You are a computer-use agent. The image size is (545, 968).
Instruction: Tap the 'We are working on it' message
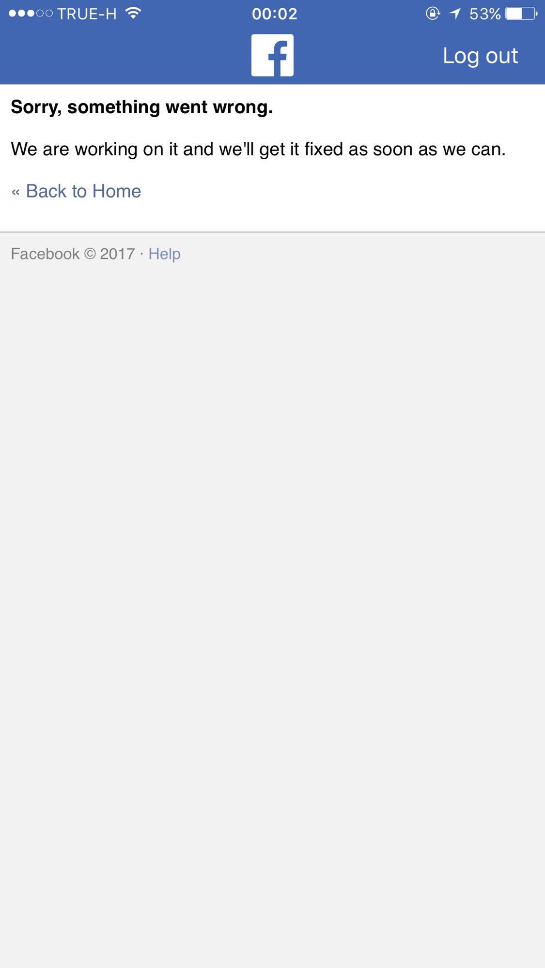point(258,149)
